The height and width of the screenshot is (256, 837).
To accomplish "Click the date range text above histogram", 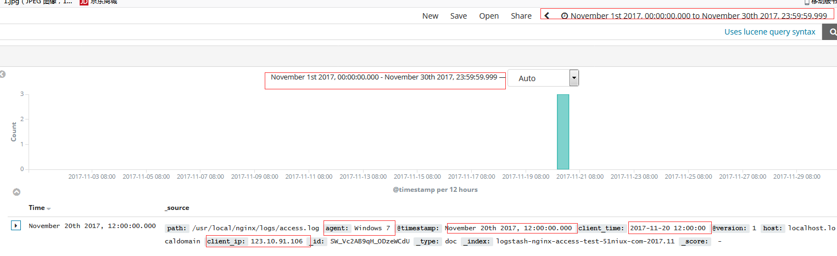I will click(x=384, y=77).
